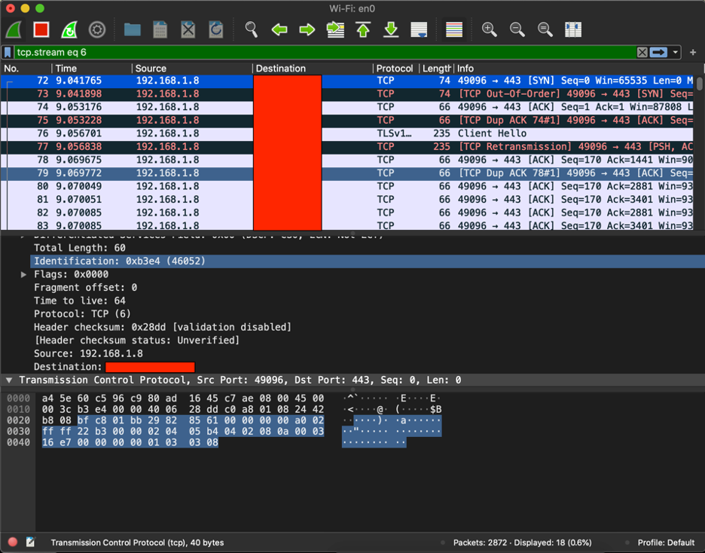
Task: Jump to the last packet
Action: [391, 29]
